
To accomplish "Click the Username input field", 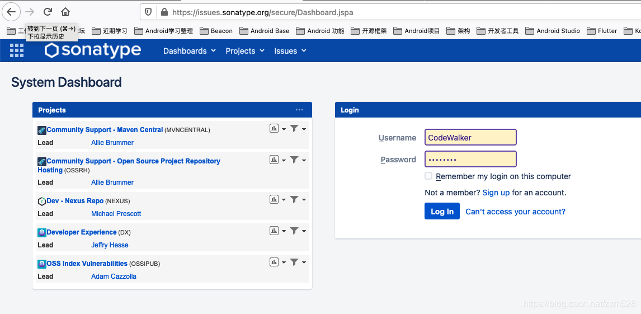I will 470,137.
